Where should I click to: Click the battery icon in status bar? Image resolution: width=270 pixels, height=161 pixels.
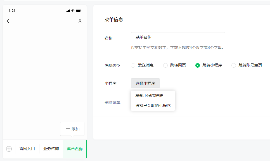[x=79, y=11]
